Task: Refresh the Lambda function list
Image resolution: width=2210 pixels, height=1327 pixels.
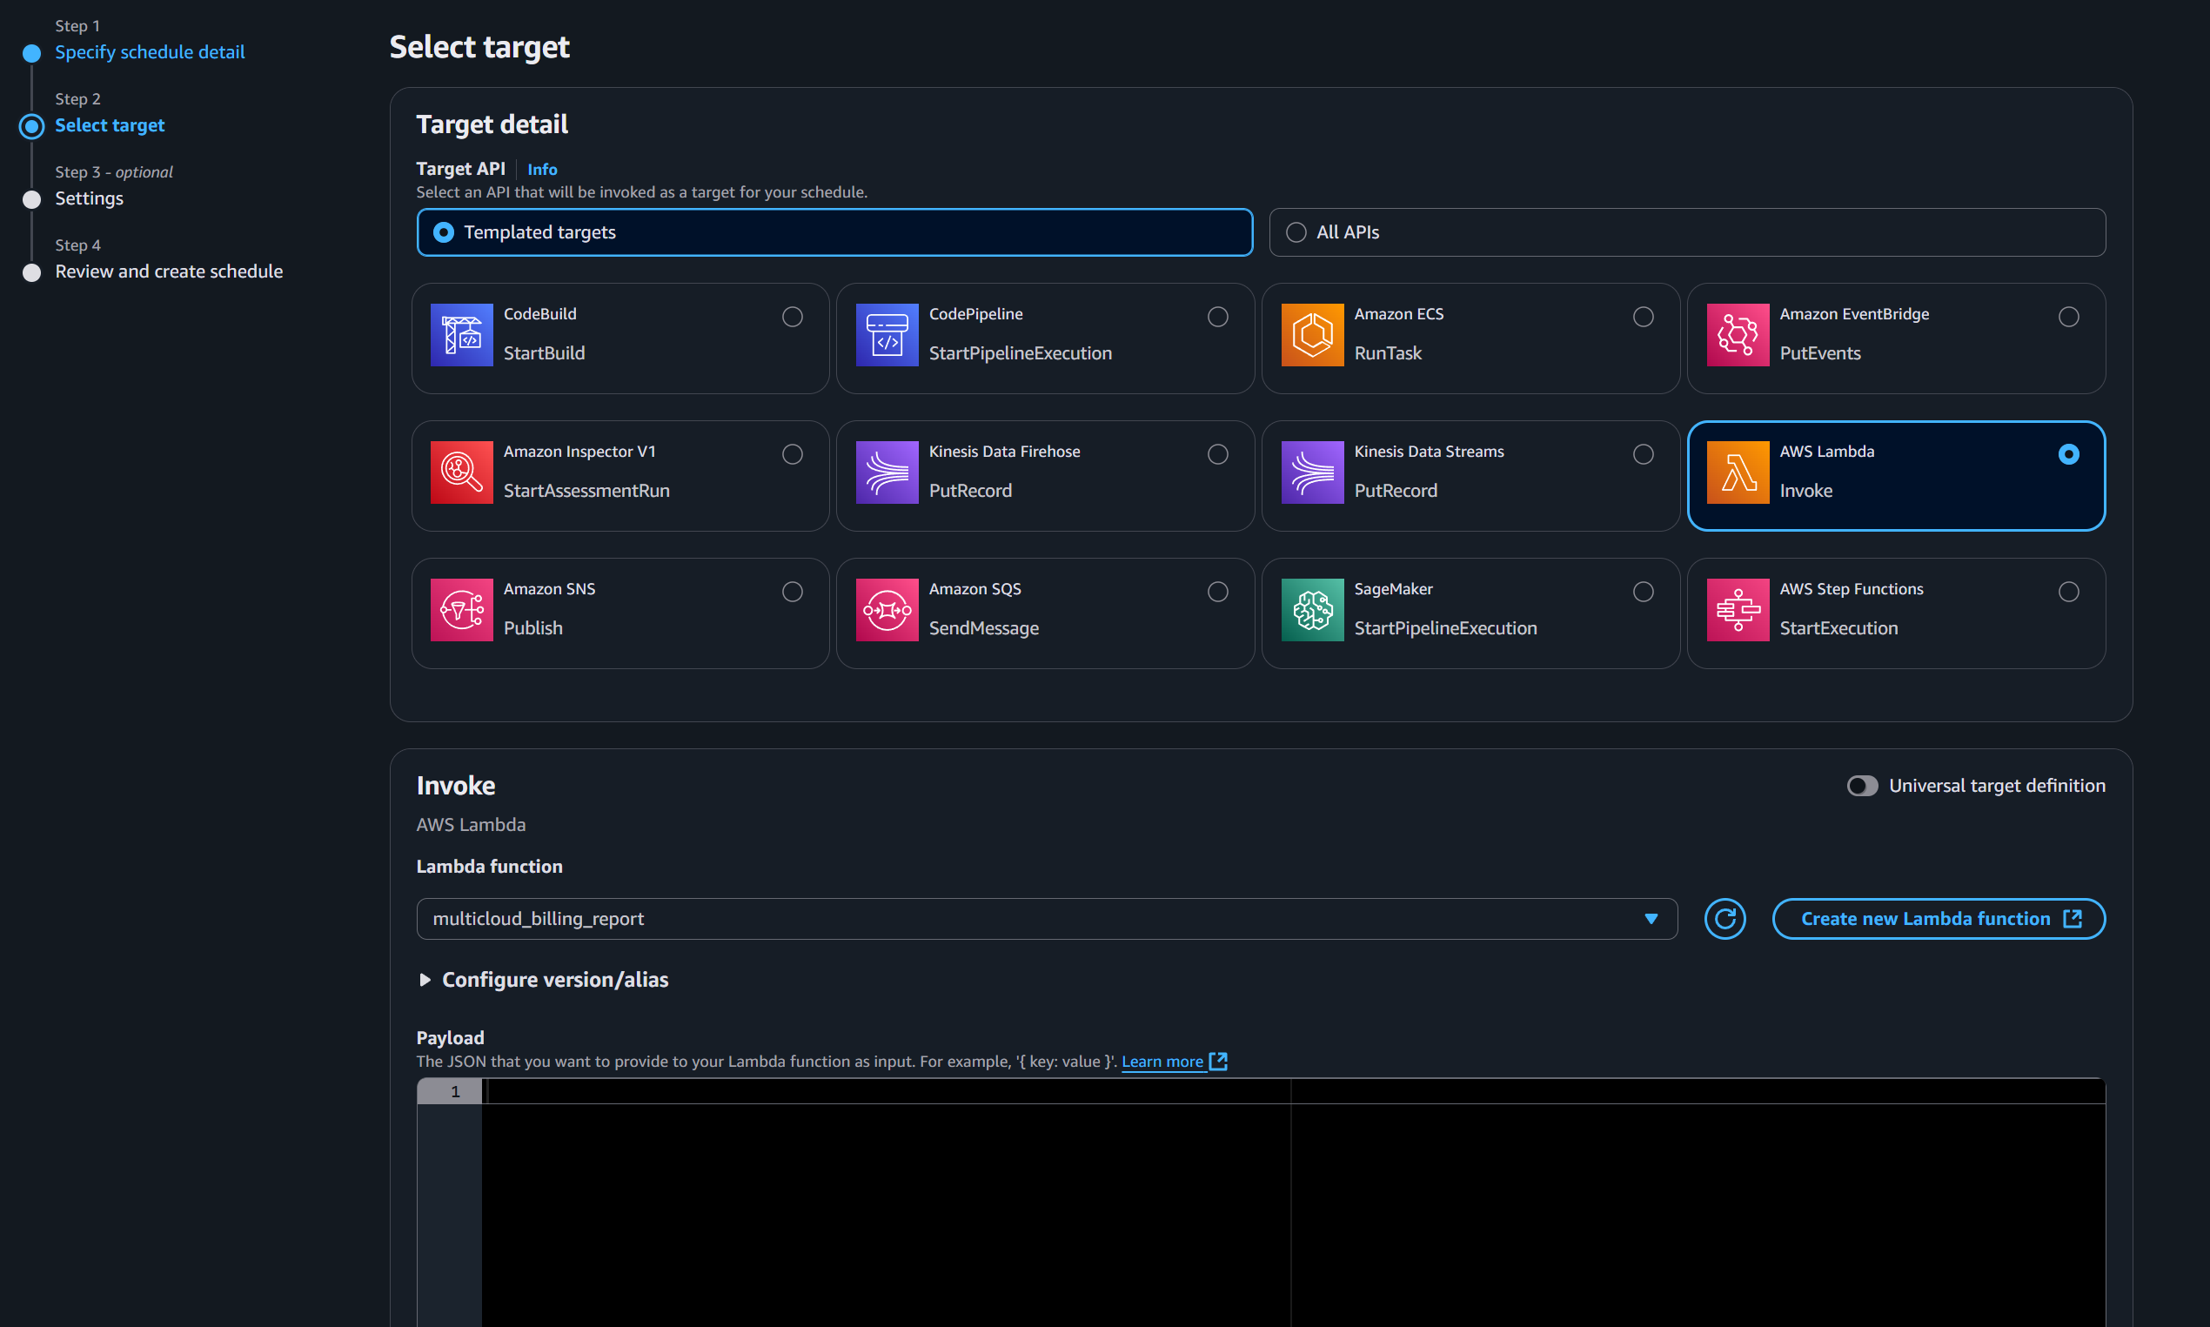Action: coord(1724,919)
